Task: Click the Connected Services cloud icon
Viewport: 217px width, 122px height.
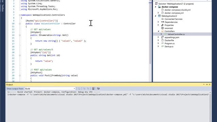Action: coord(162,19)
